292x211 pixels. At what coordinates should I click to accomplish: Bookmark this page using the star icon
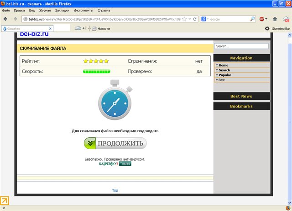(185, 19)
